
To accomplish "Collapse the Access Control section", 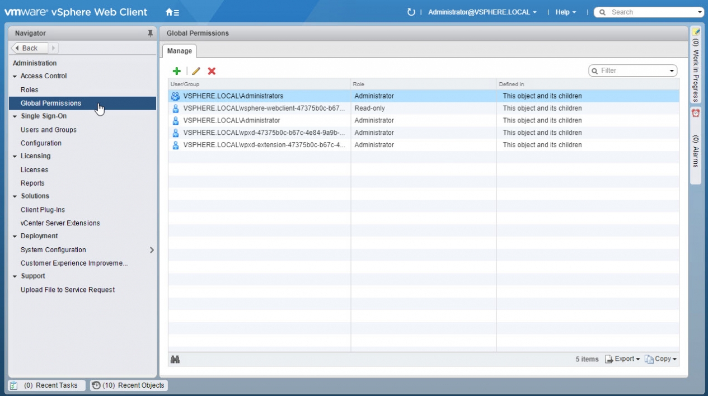I will click(x=15, y=76).
